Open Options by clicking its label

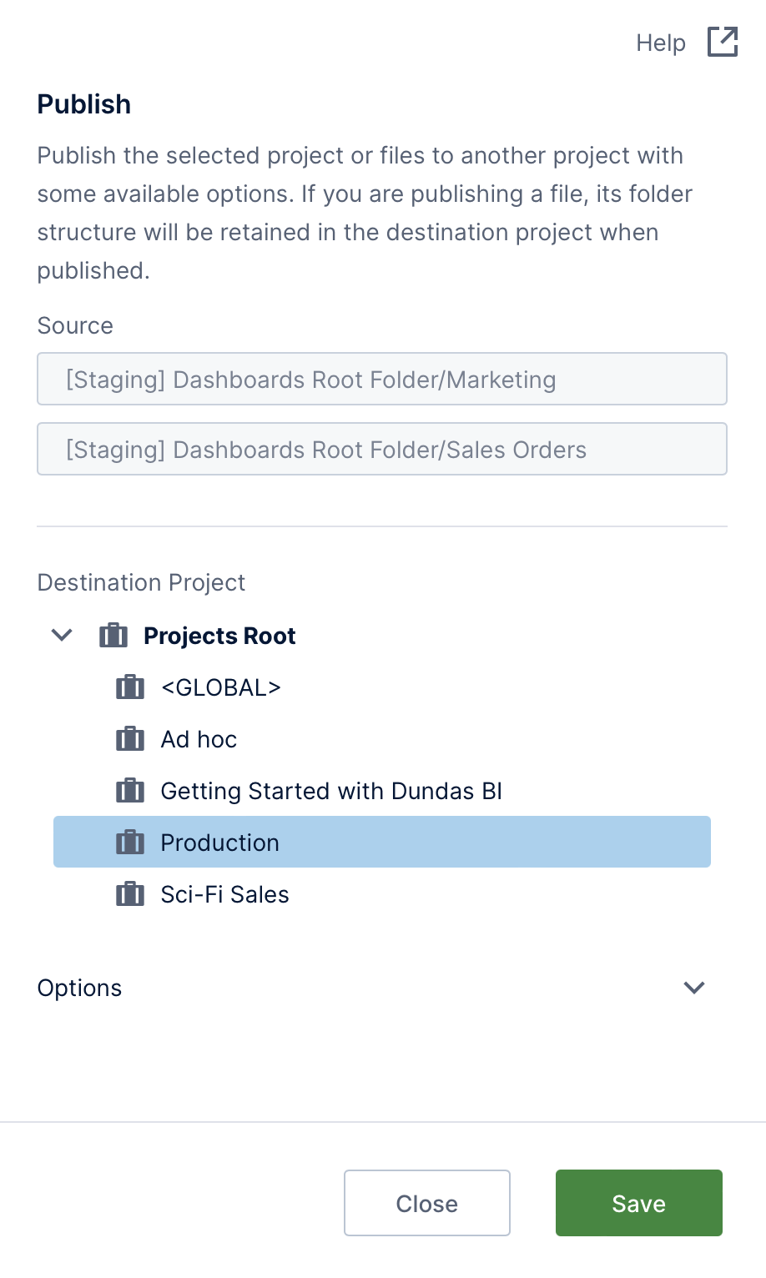(79, 988)
